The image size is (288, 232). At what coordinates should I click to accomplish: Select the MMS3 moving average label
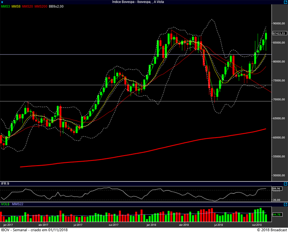(5, 7)
